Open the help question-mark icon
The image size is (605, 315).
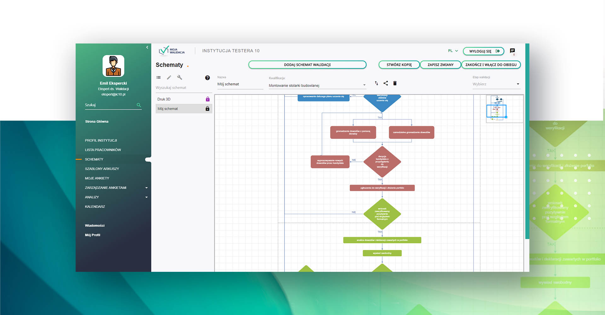[x=207, y=78]
